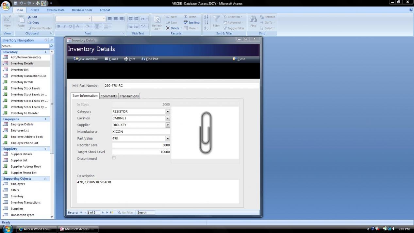Click the E-mail button in form toolbar
Image resolution: width=414 pixels, height=233 pixels.
point(111,59)
